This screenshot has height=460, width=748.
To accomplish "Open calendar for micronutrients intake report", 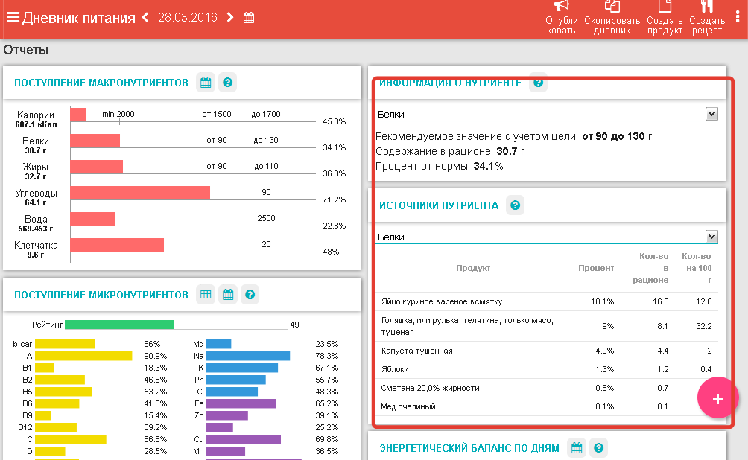I will (x=228, y=295).
